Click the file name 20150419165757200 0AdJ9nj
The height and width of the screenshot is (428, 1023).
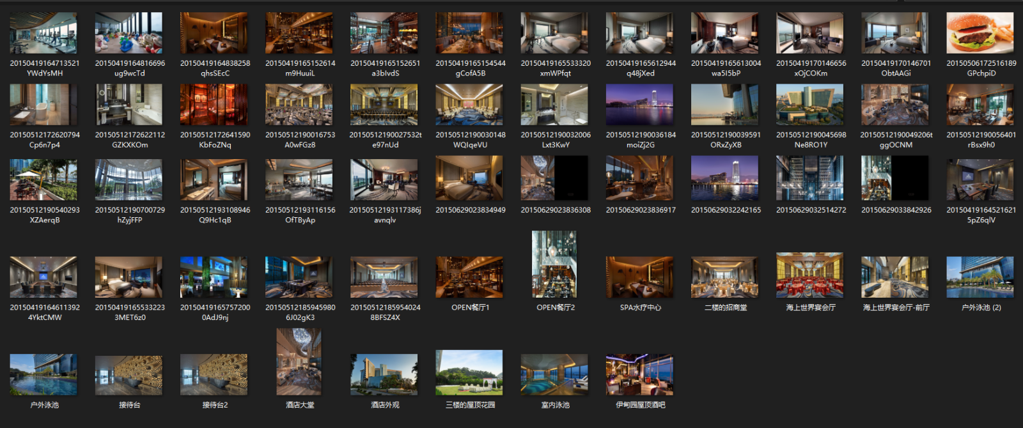click(x=215, y=312)
